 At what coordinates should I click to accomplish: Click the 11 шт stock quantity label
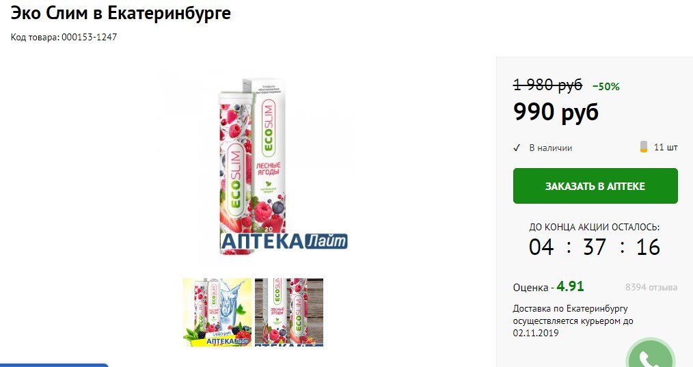pyautogui.click(x=666, y=147)
